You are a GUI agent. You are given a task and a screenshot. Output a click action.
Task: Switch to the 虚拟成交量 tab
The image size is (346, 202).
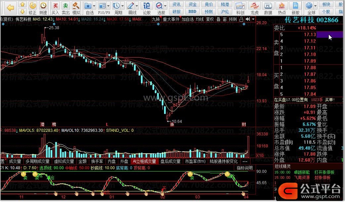click(x=64, y=162)
